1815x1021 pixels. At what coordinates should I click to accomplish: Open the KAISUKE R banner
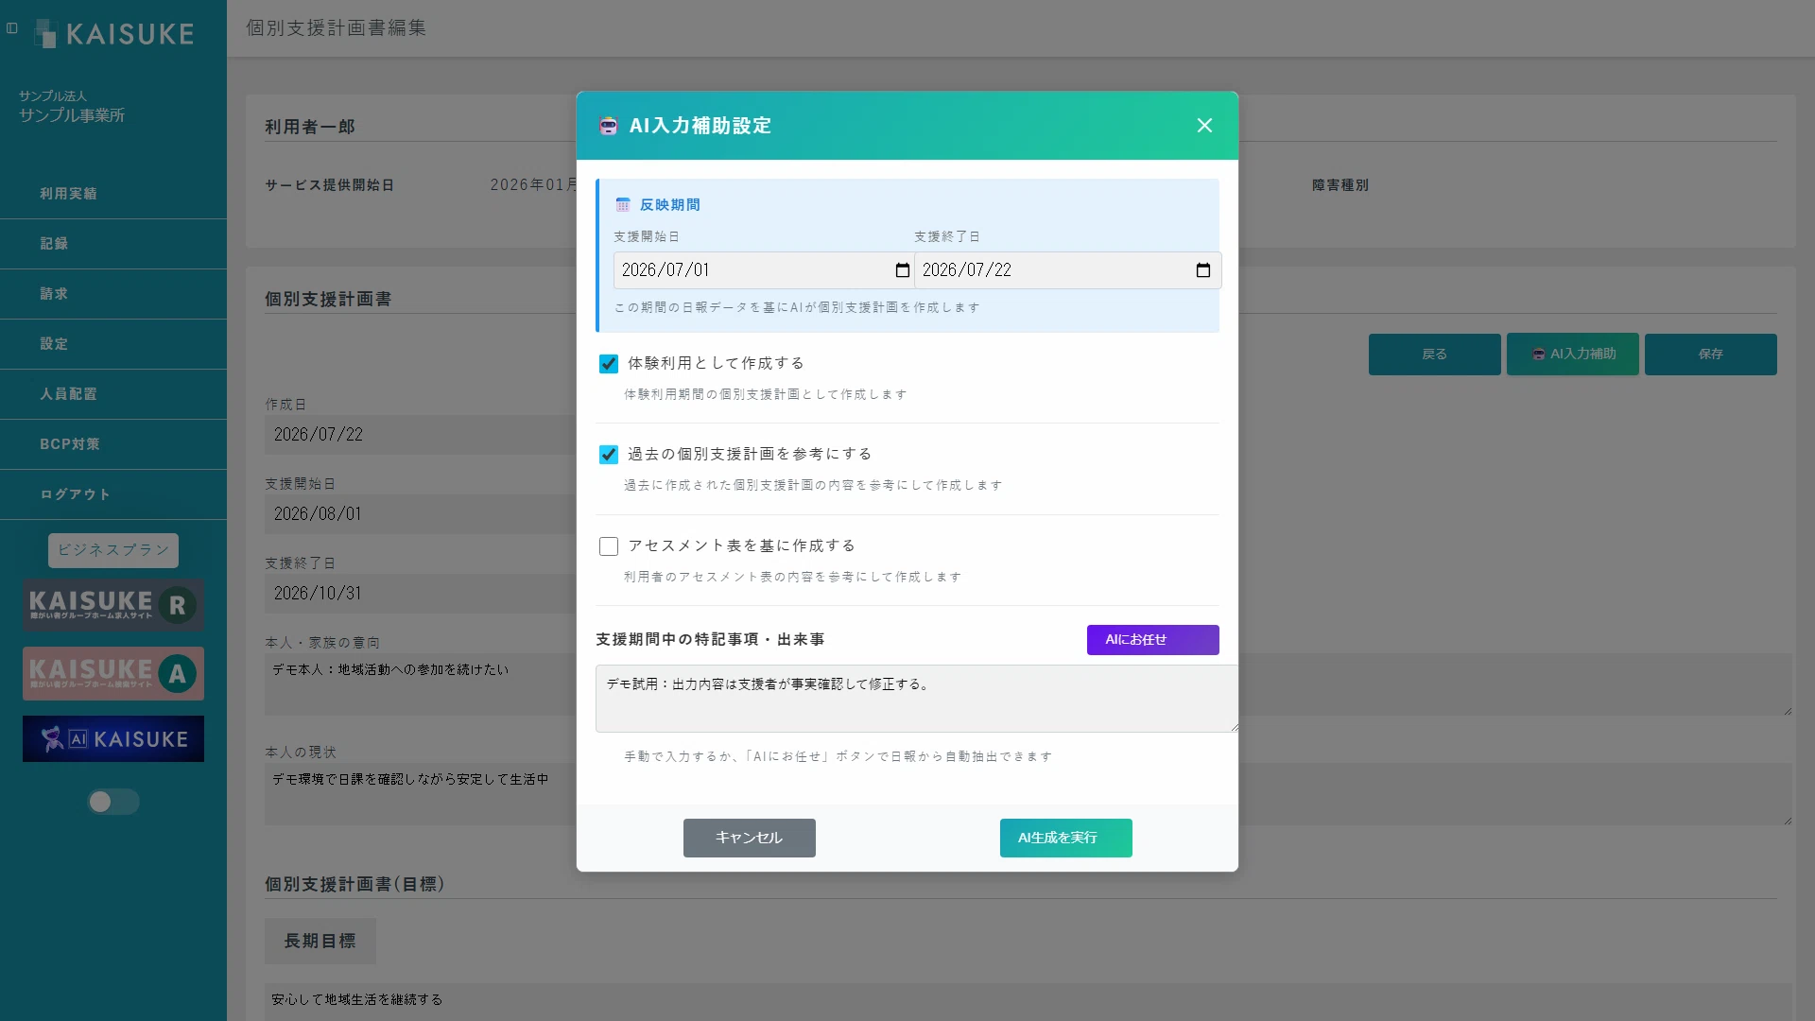pyautogui.click(x=113, y=605)
